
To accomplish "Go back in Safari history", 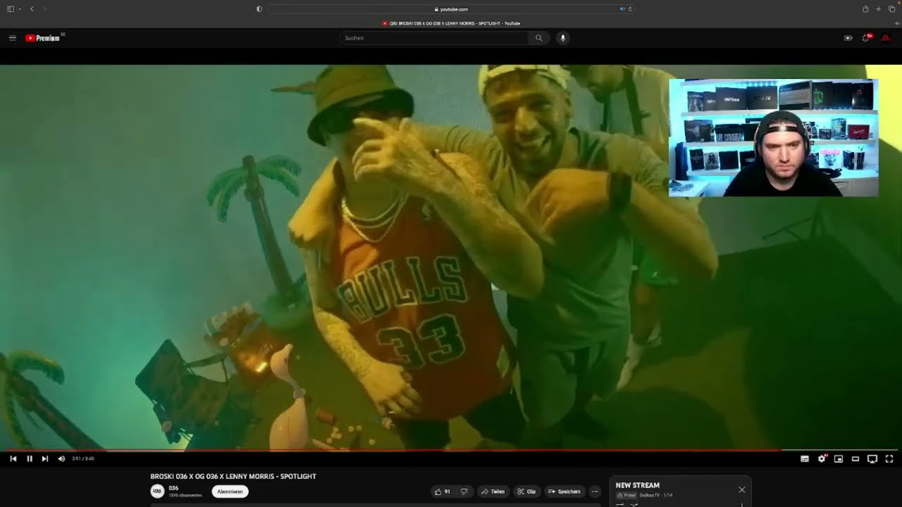I will click(32, 9).
